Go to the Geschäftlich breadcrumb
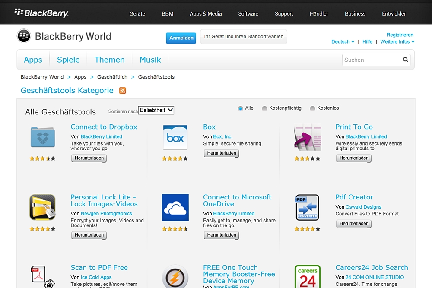The height and width of the screenshot is (288, 432). pos(112,77)
